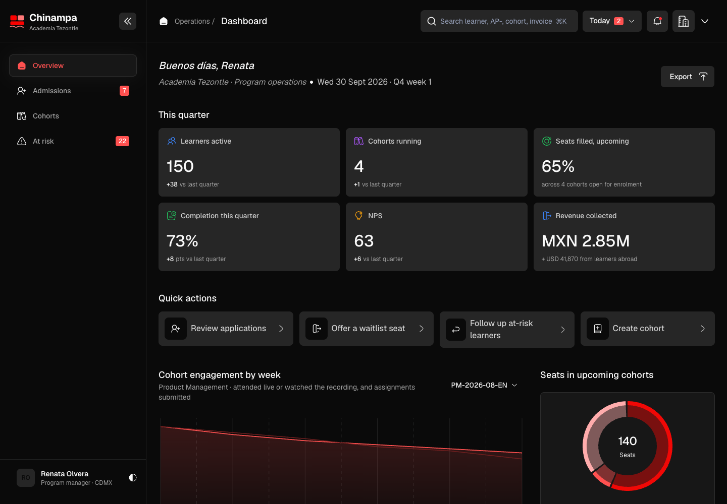Click the magnifier search icon
727x504 pixels.
(432, 21)
